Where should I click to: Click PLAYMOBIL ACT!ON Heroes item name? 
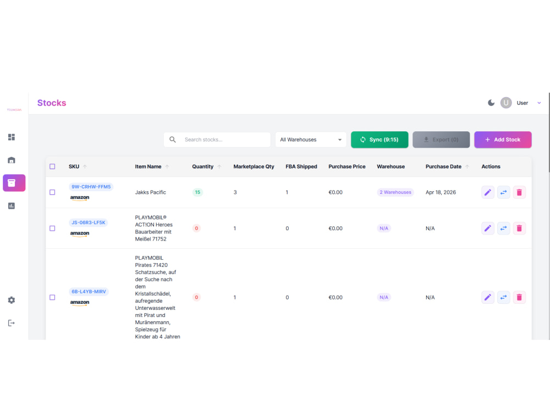[153, 228]
